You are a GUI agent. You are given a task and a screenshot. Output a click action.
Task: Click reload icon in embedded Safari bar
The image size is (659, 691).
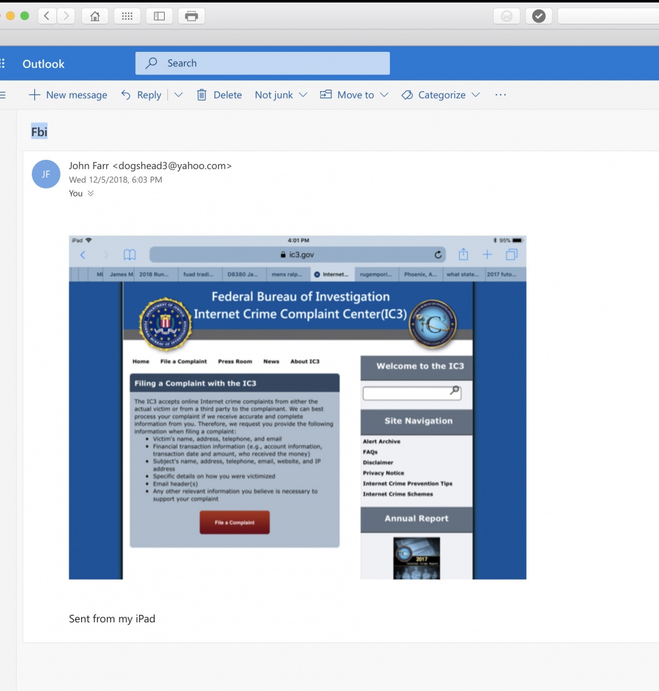(x=438, y=255)
